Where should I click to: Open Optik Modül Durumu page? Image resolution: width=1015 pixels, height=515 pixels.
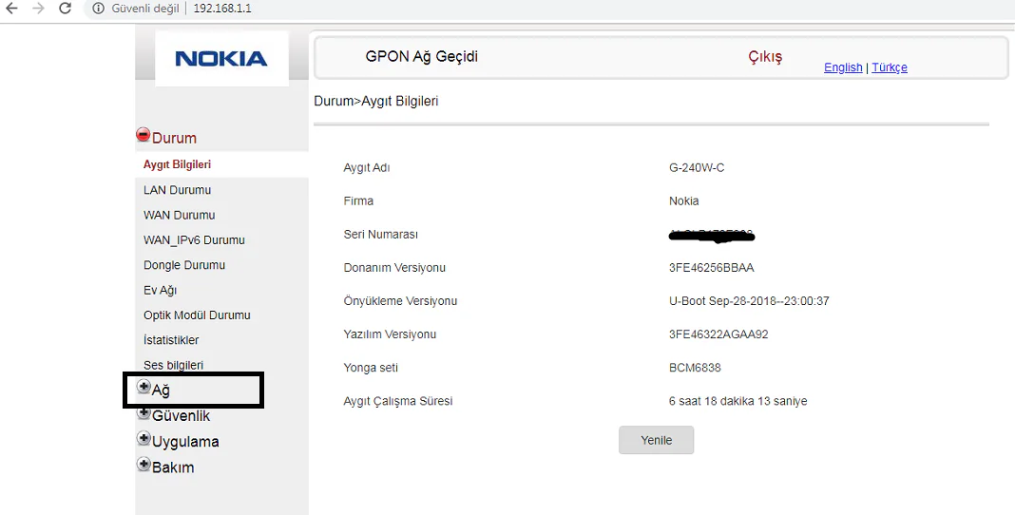coord(197,315)
